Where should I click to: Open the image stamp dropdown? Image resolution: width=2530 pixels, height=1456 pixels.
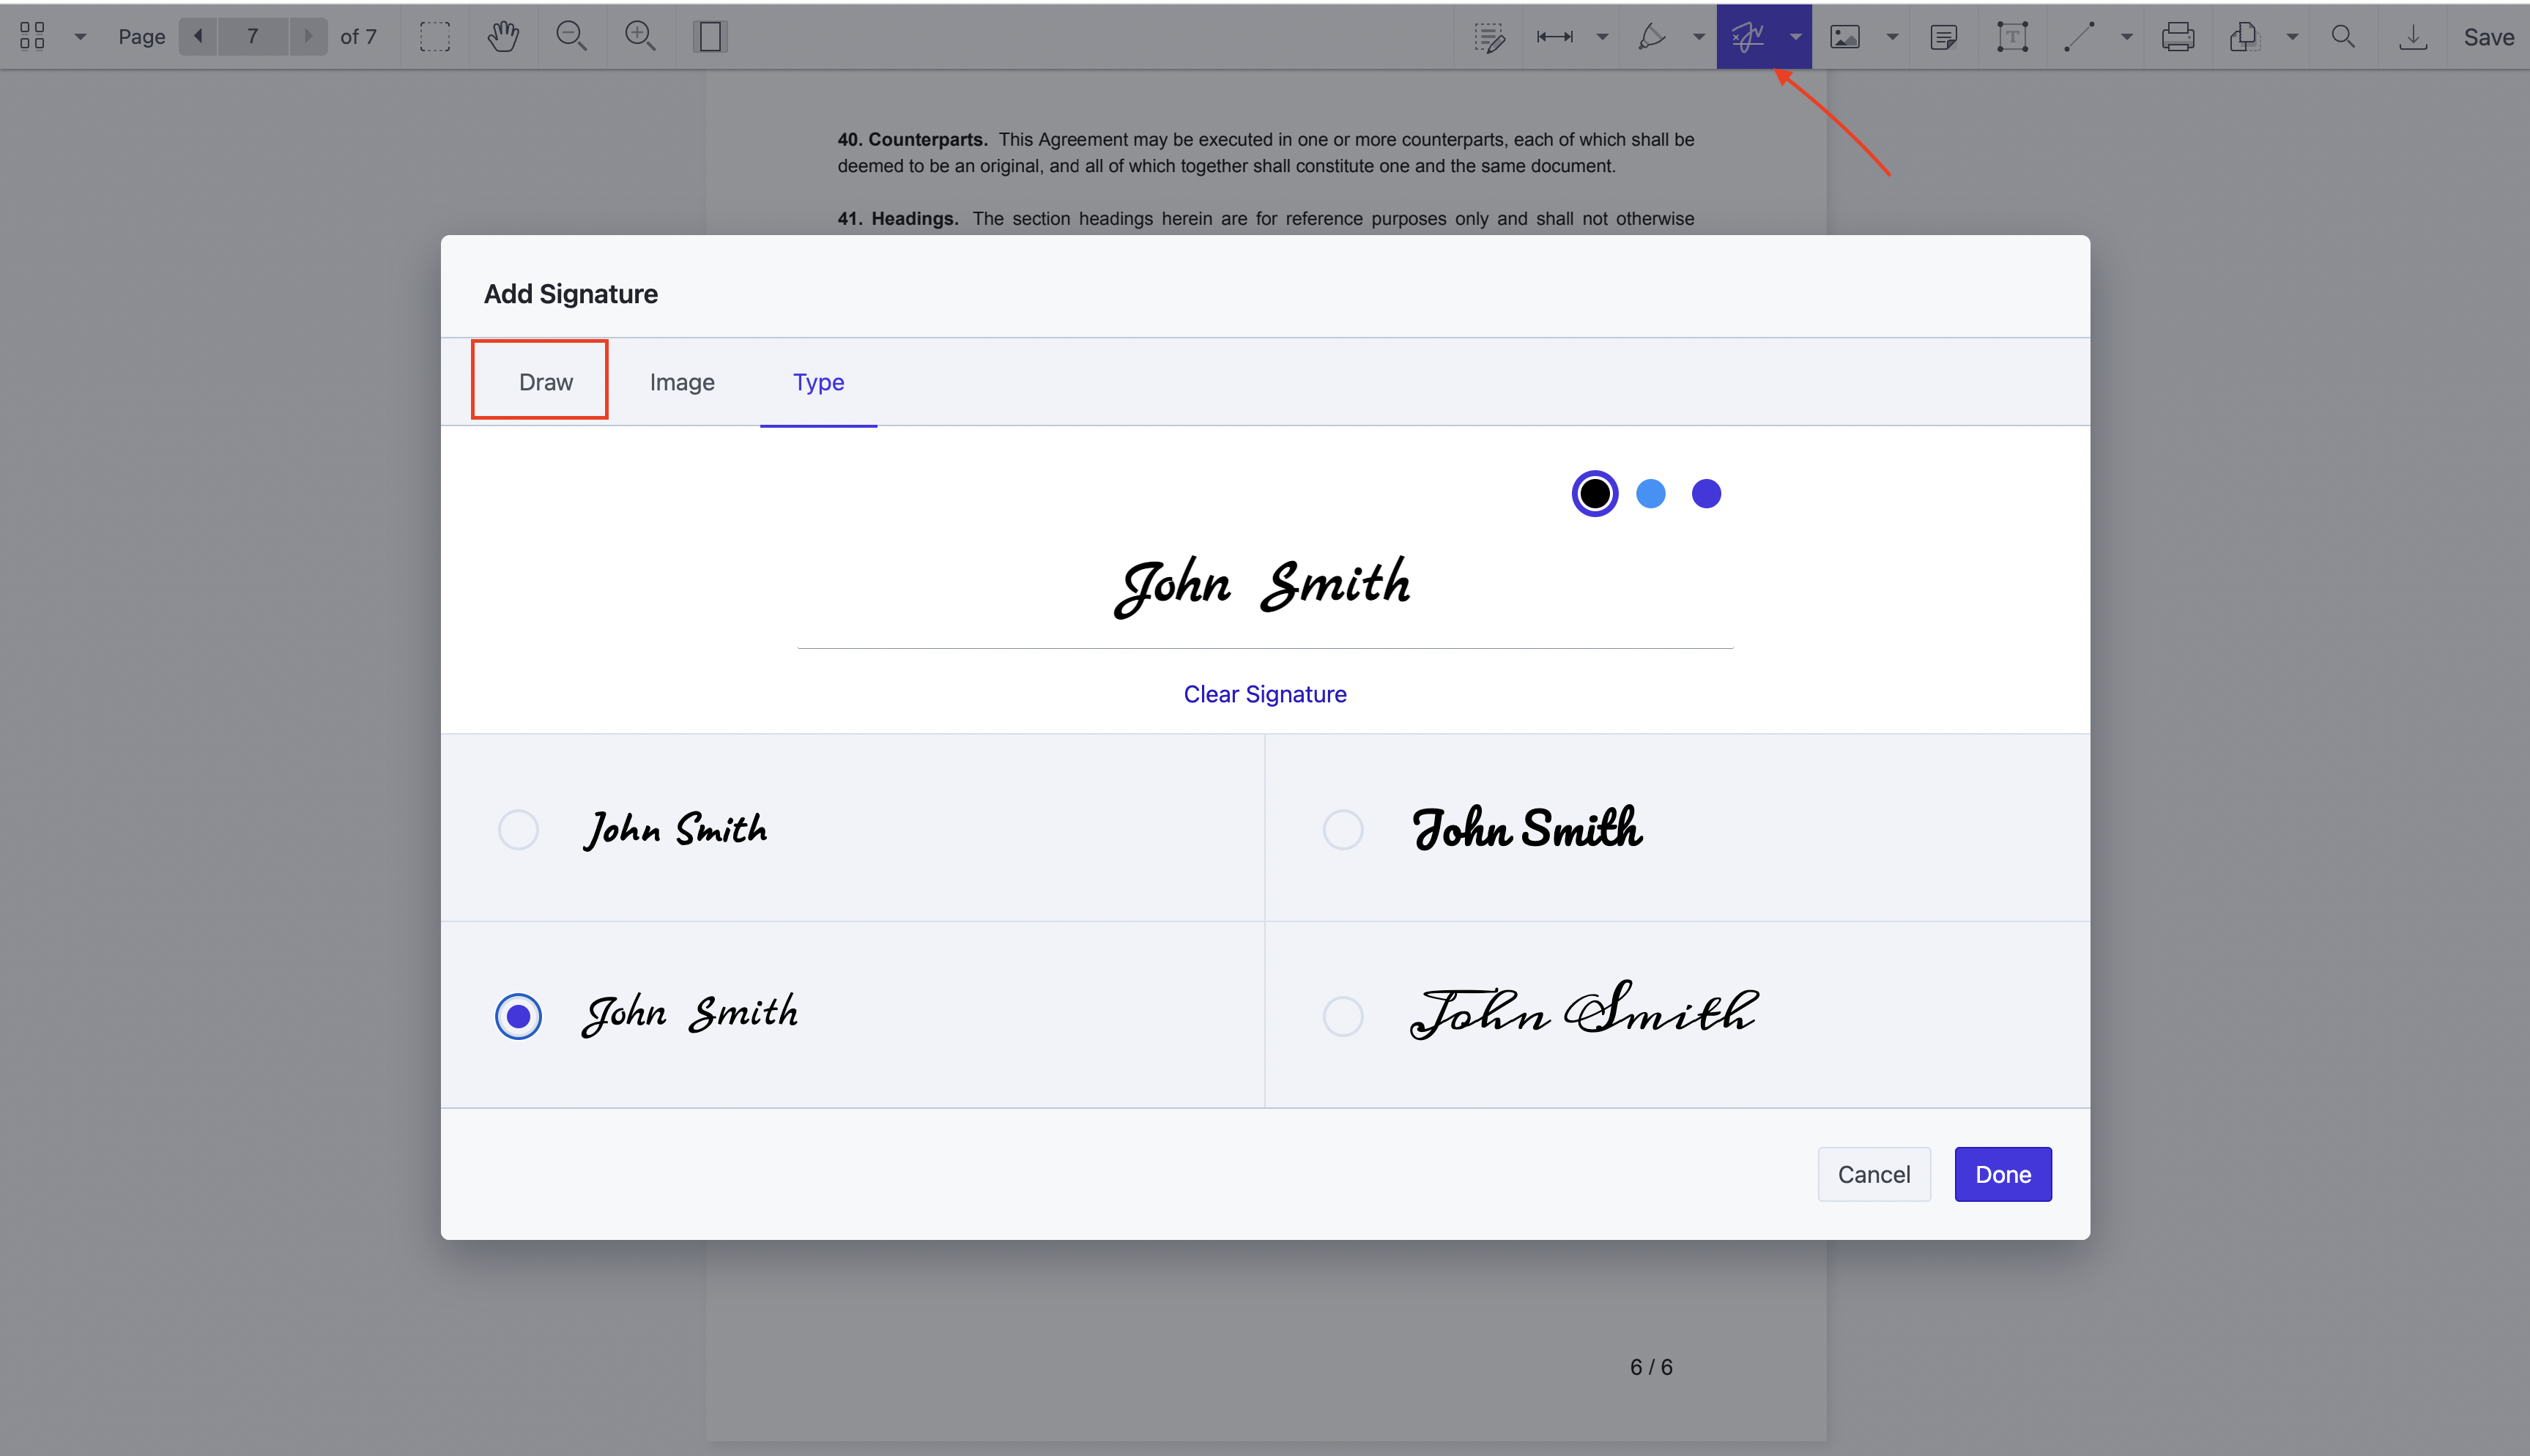pos(1891,36)
